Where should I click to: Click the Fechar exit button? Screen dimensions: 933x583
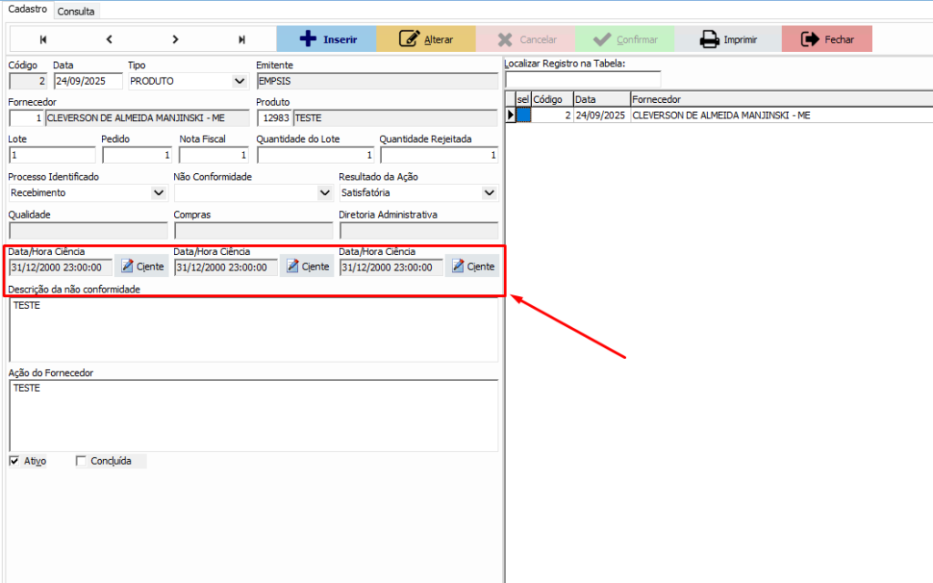(x=826, y=39)
